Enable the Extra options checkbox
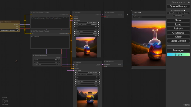 184,10
